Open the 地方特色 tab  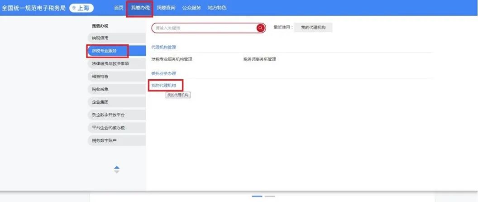217,8
